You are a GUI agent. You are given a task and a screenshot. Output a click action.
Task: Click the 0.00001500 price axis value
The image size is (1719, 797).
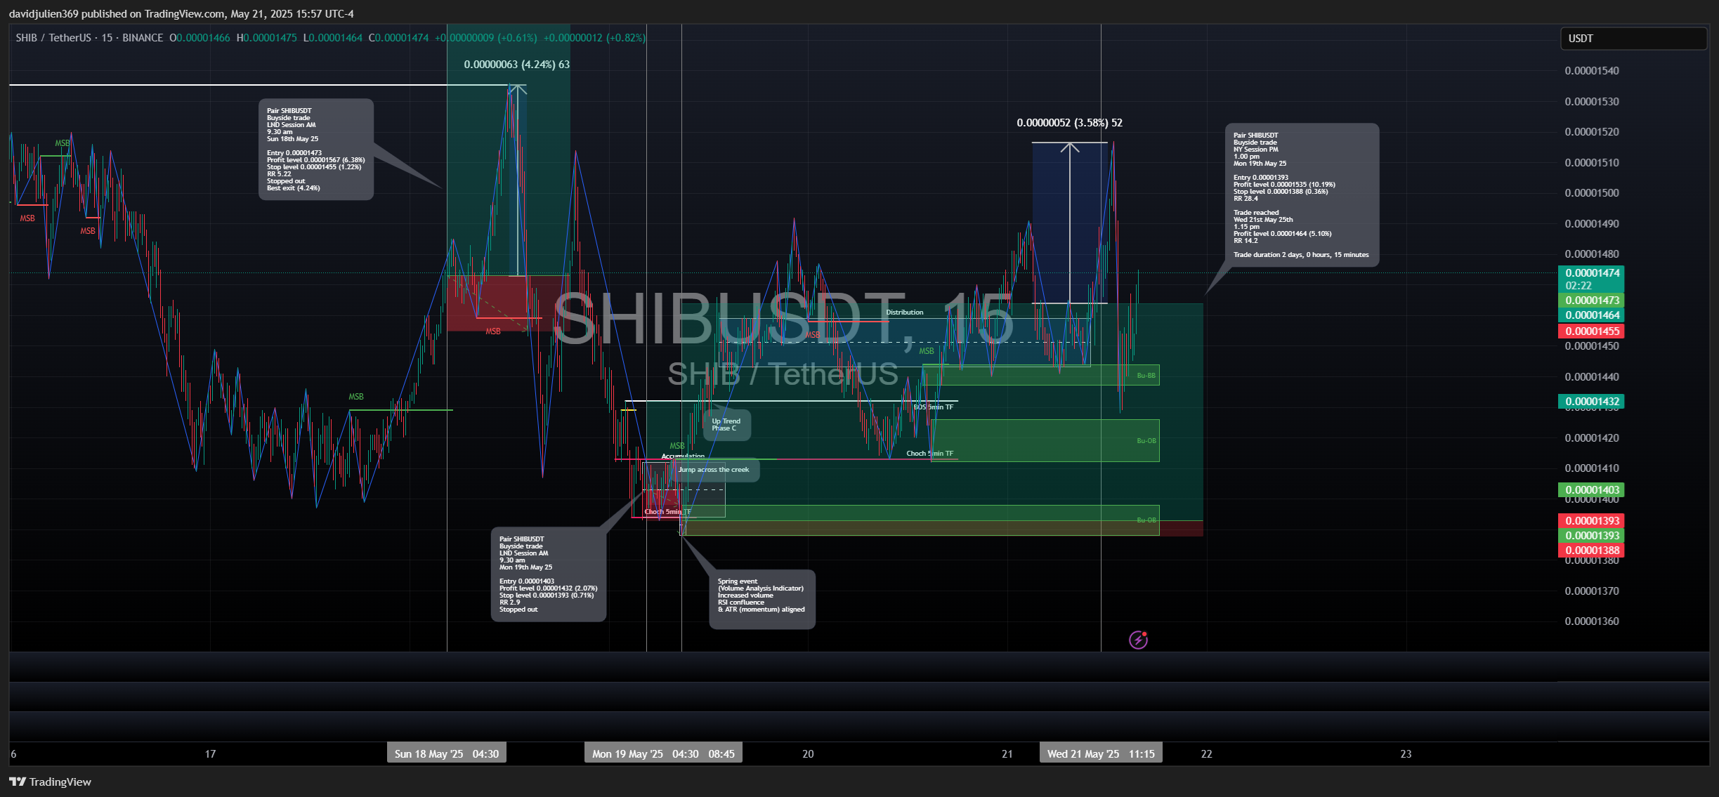click(x=1592, y=193)
